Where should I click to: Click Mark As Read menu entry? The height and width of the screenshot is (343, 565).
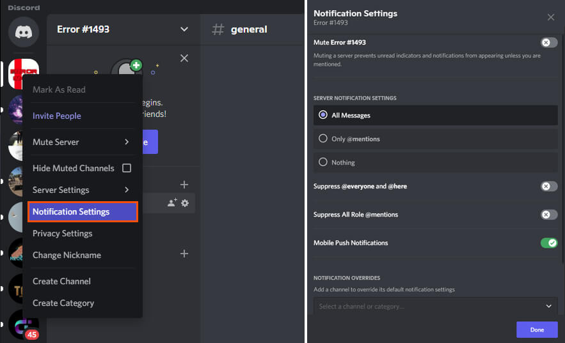point(59,89)
